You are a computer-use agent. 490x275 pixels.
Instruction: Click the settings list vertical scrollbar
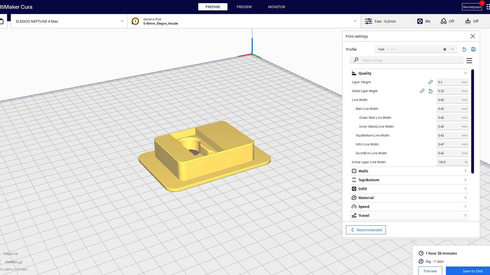pyautogui.click(x=473, y=121)
